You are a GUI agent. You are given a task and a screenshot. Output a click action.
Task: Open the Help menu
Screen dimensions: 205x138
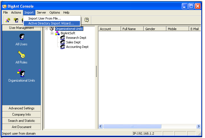coord(66,12)
